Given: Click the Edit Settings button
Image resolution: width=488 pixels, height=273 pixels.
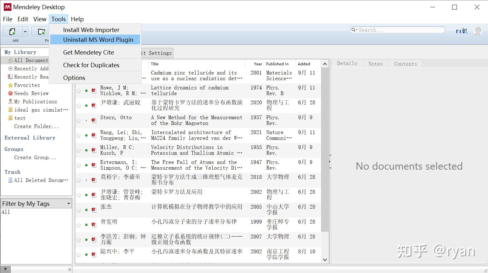Looking at the screenshot, I should coord(157,53).
